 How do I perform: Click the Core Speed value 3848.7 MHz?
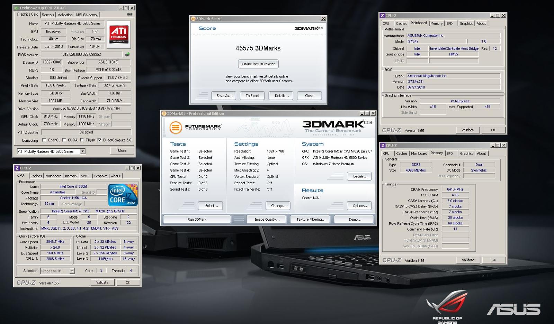tap(55, 242)
